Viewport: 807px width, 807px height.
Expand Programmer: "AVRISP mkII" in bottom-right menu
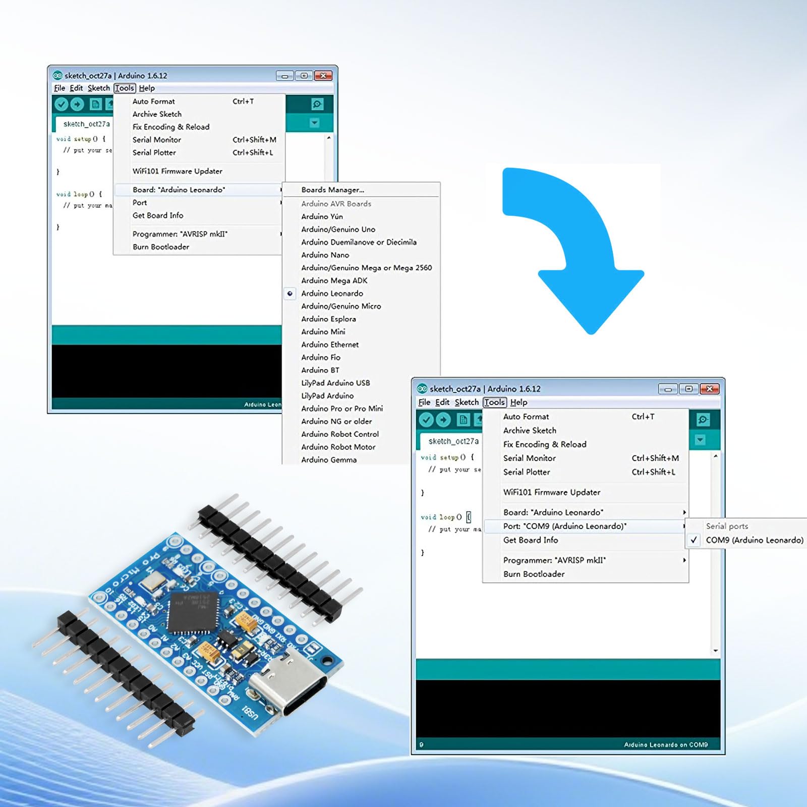586,560
